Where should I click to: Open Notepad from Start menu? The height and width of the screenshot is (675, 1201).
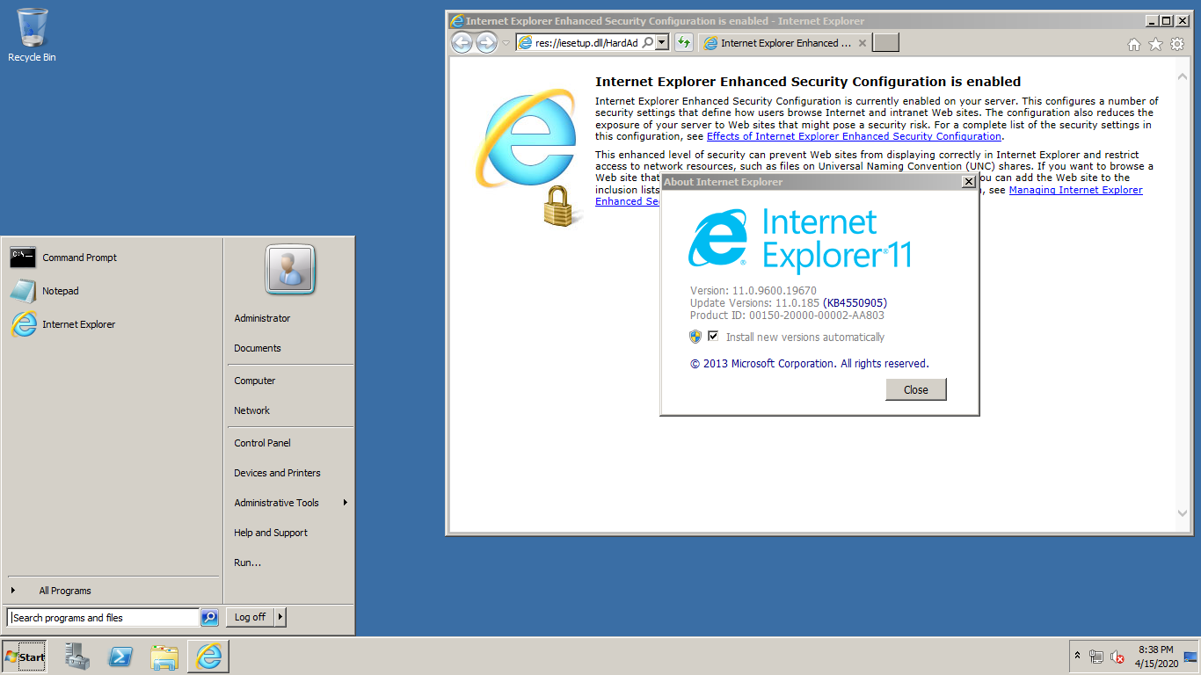tap(111, 291)
